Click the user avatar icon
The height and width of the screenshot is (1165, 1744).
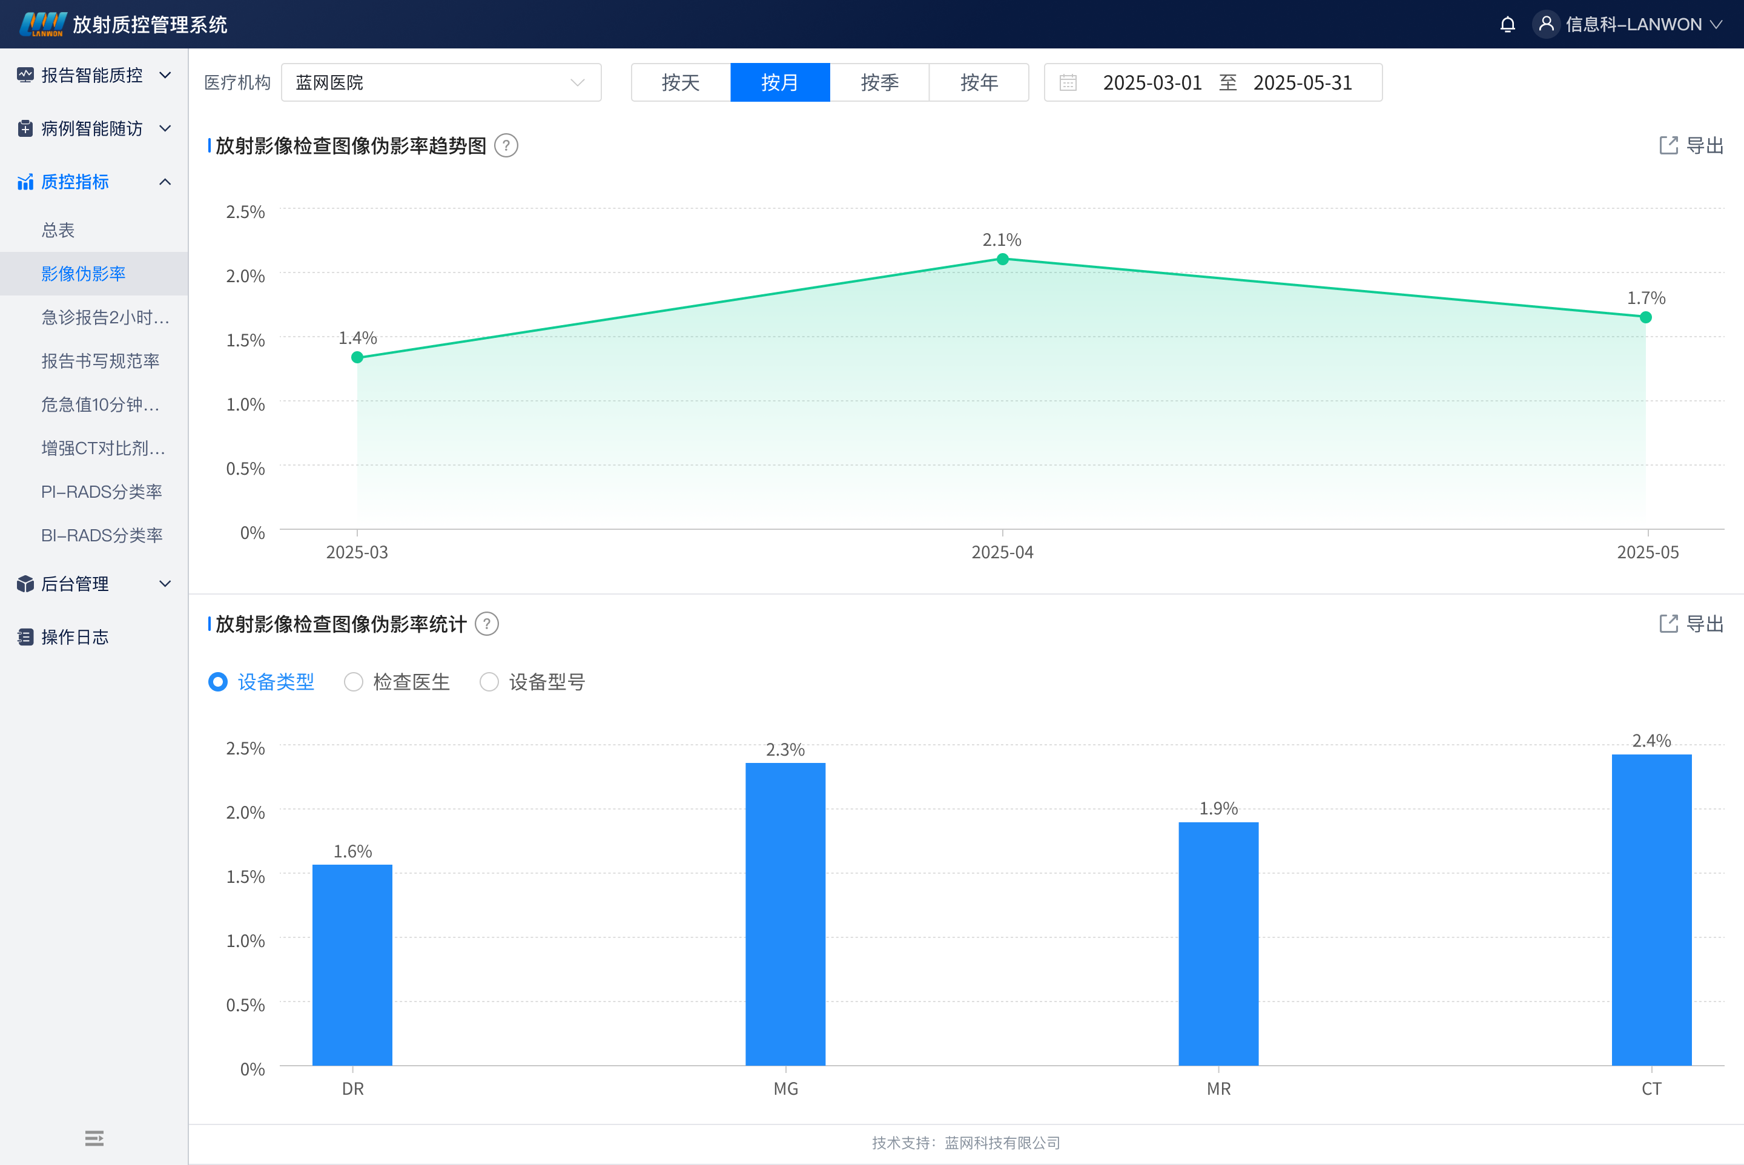point(1545,24)
